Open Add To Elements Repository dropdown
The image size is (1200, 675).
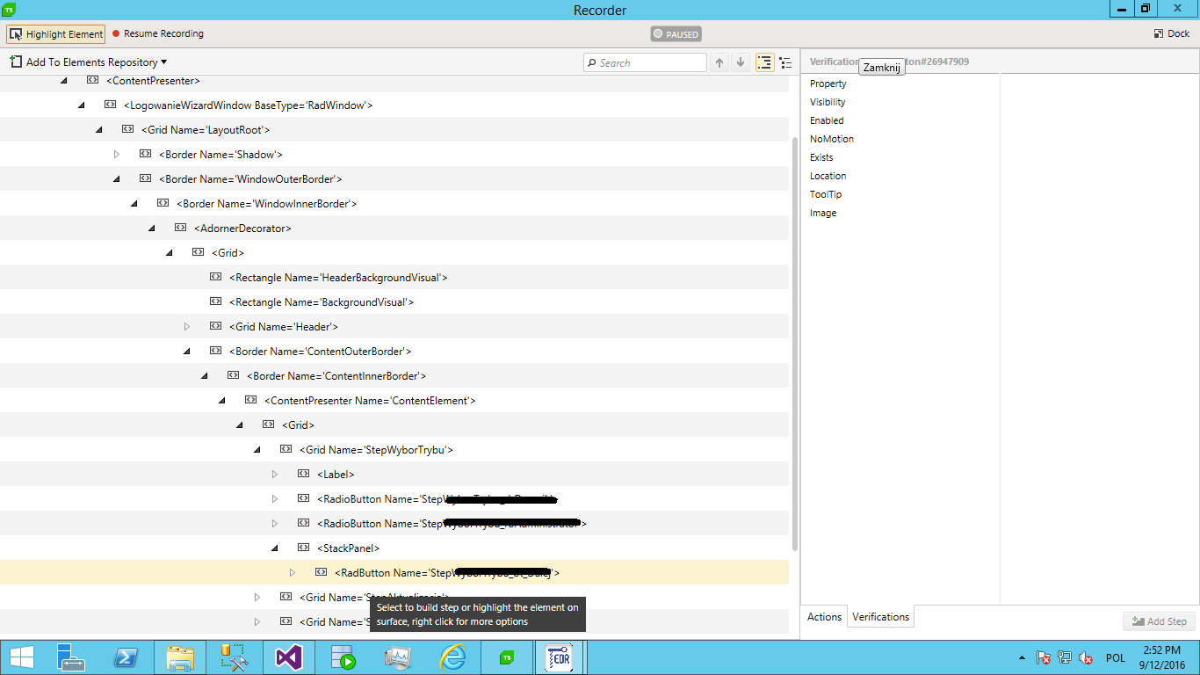coord(88,62)
